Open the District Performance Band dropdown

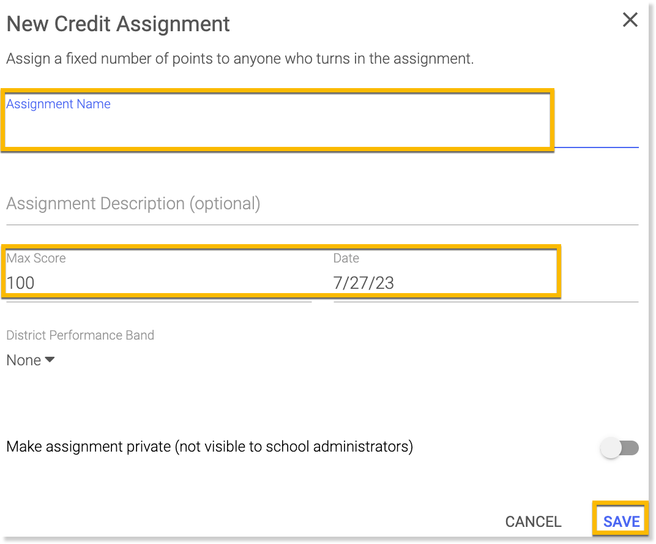(x=31, y=360)
